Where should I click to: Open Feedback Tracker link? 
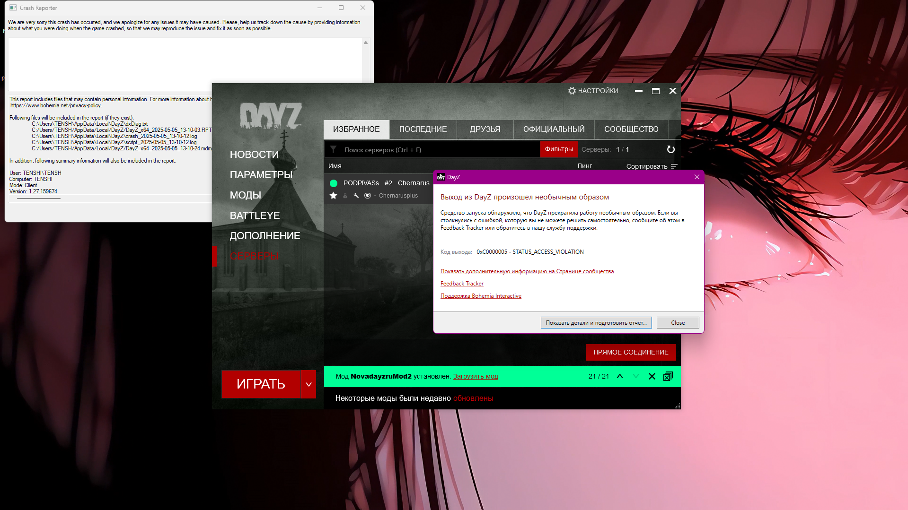(462, 284)
